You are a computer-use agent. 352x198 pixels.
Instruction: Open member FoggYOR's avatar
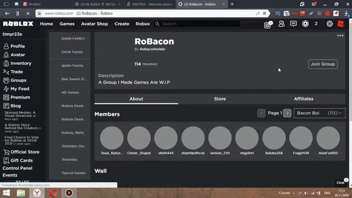coord(301,138)
